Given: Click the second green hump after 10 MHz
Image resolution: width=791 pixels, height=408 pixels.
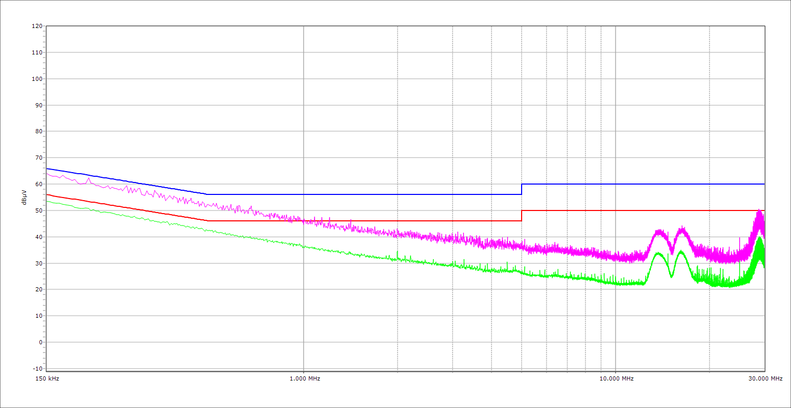Looking at the screenshot, I should click(681, 251).
